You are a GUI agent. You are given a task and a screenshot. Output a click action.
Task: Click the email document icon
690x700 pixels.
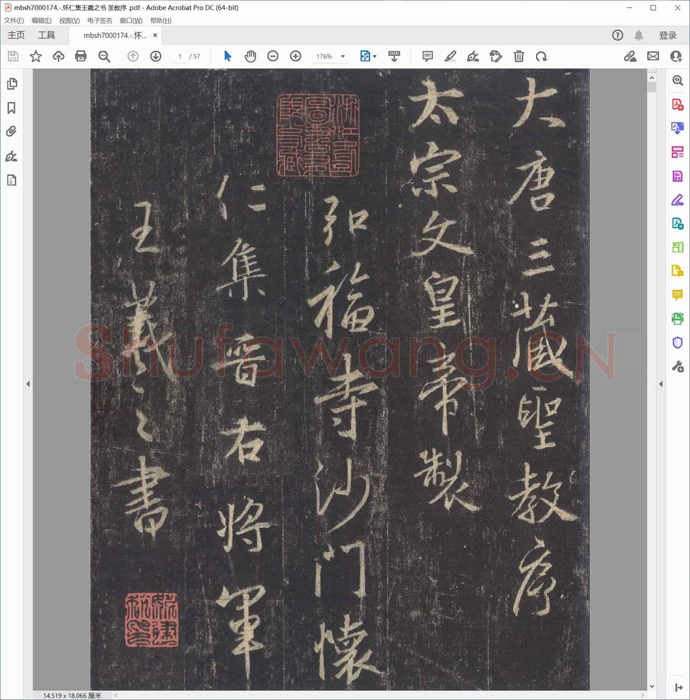pyautogui.click(x=653, y=56)
